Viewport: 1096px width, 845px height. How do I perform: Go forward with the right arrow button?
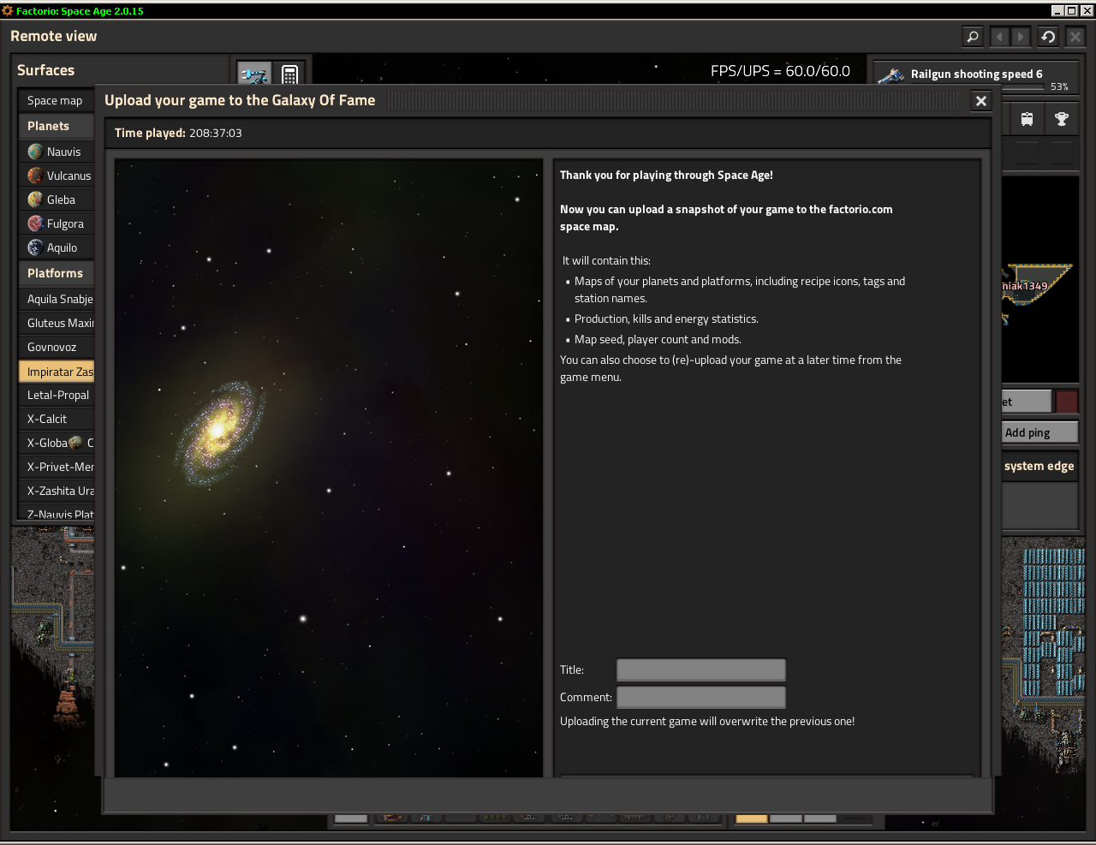click(1020, 37)
